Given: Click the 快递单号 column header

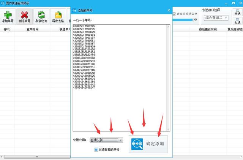Looking at the screenshot, I should [65, 29].
